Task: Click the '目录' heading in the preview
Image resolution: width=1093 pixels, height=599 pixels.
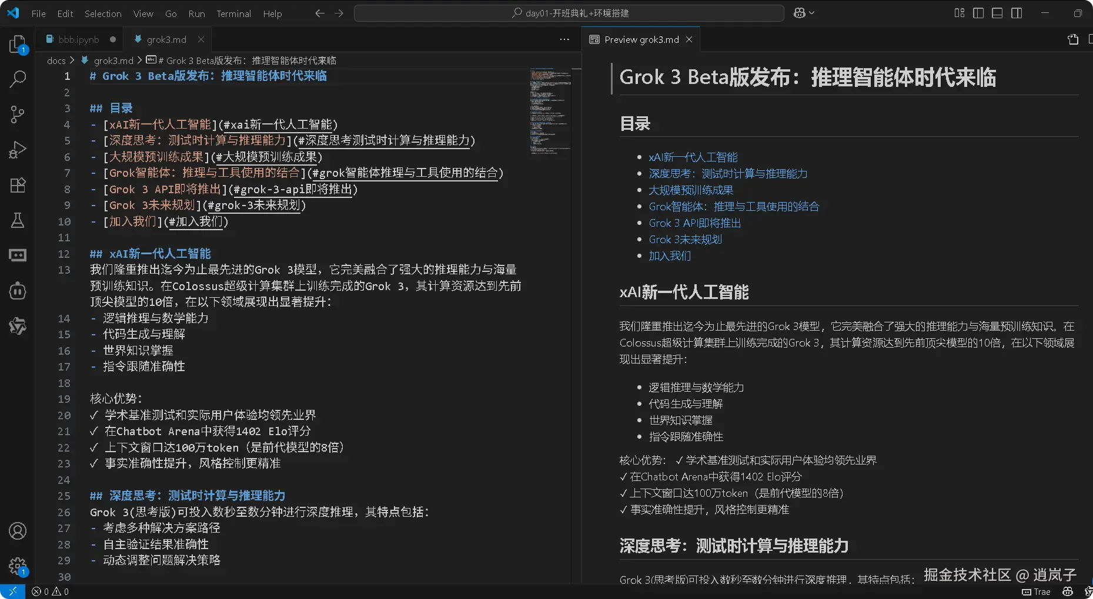Action: pyautogui.click(x=635, y=123)
